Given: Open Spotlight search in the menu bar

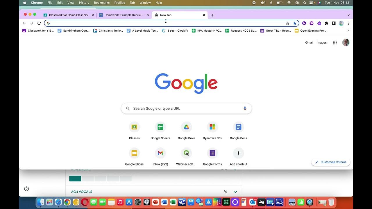Looking at the screenshot, I should 304,3.
